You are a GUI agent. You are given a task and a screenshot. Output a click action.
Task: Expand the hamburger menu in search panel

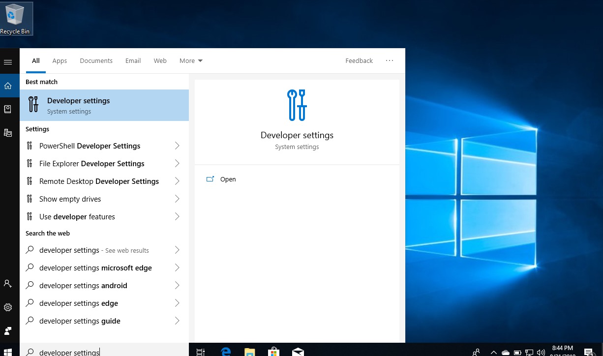point(8,62)
